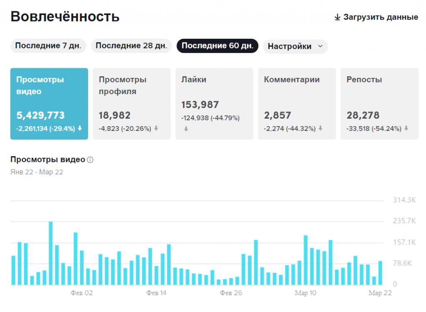Choose the Последние 60 дн. range
This screenshot has height=312, width=426.
[218, 46]
